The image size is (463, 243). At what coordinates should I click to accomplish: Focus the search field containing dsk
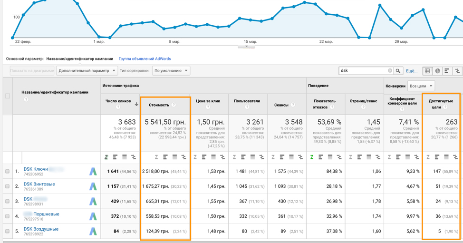[x=363, y=70]
